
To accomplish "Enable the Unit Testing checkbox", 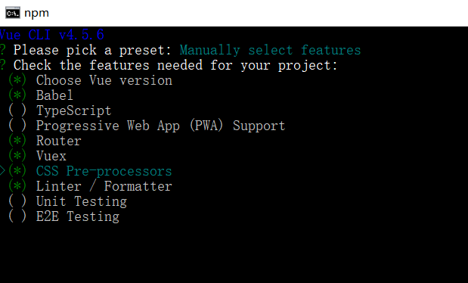I will click(x=17, y=201).
